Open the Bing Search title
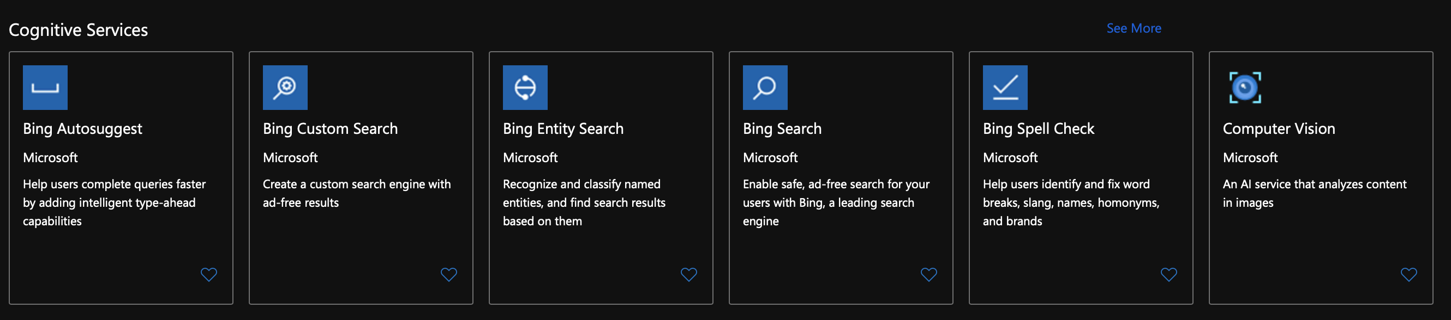Viewport: 1451px width, 320px height. pos(782,129)
